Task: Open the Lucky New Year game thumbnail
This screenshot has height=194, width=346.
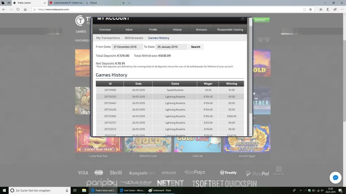Action: [98, 144]
